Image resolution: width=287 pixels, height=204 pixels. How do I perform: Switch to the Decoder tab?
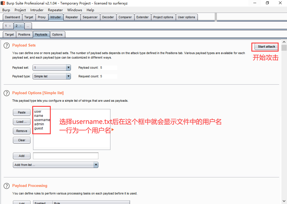(108, 17)
